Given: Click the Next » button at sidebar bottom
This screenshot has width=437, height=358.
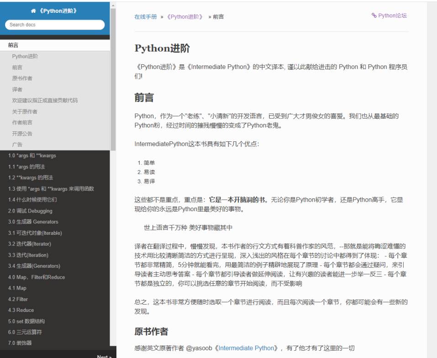Looking at the screenshot, I should point(104,356).
